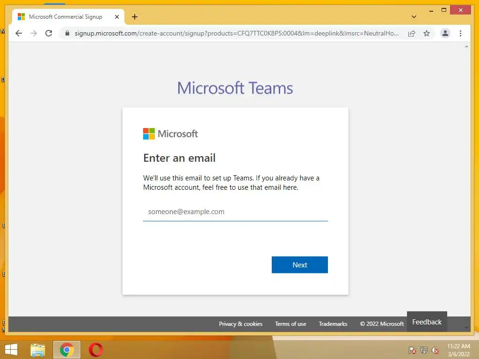Open Privacy & cookies link
This screenshot has width=479, height=359.
click(x=241, y=324)
